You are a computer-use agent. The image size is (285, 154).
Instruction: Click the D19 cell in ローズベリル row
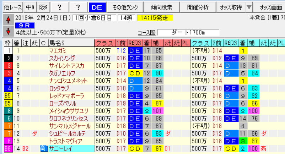pos(121,103)
